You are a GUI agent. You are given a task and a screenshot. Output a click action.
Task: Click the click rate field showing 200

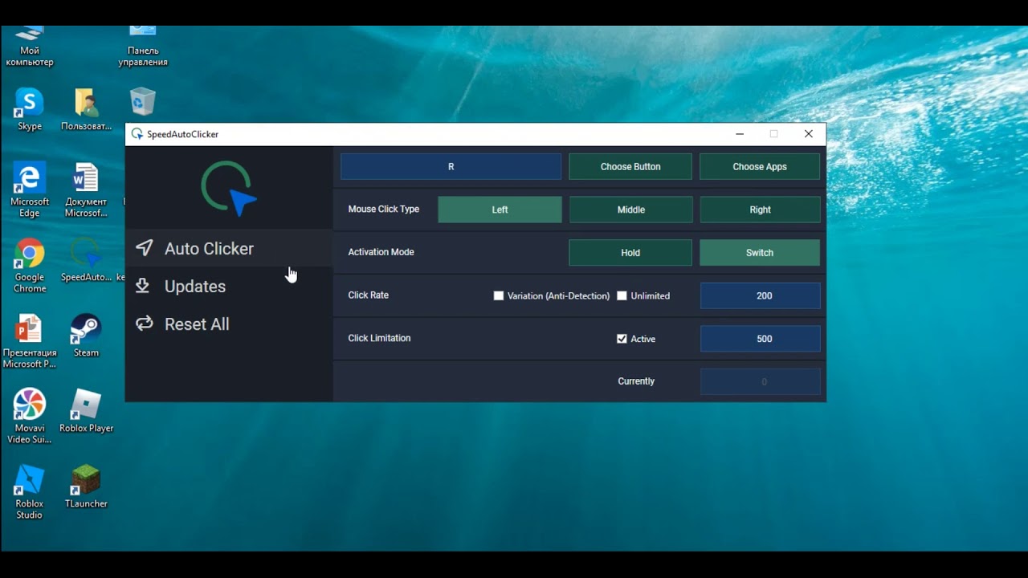tap(760, 295)
